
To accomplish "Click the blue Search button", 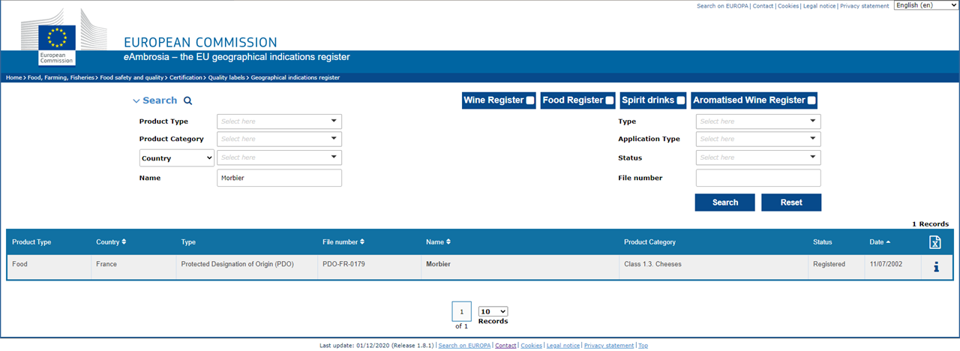I will [725, 202].
